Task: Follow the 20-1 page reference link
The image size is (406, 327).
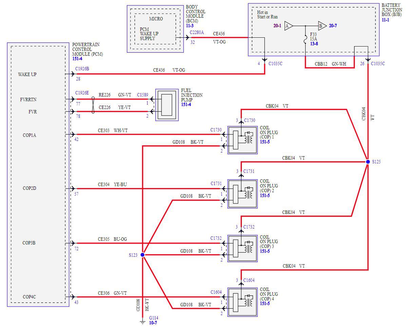Action: pos(277,26)
